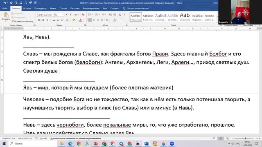Click the Redo/Repeat icon in title bar

tap(11, 3)
